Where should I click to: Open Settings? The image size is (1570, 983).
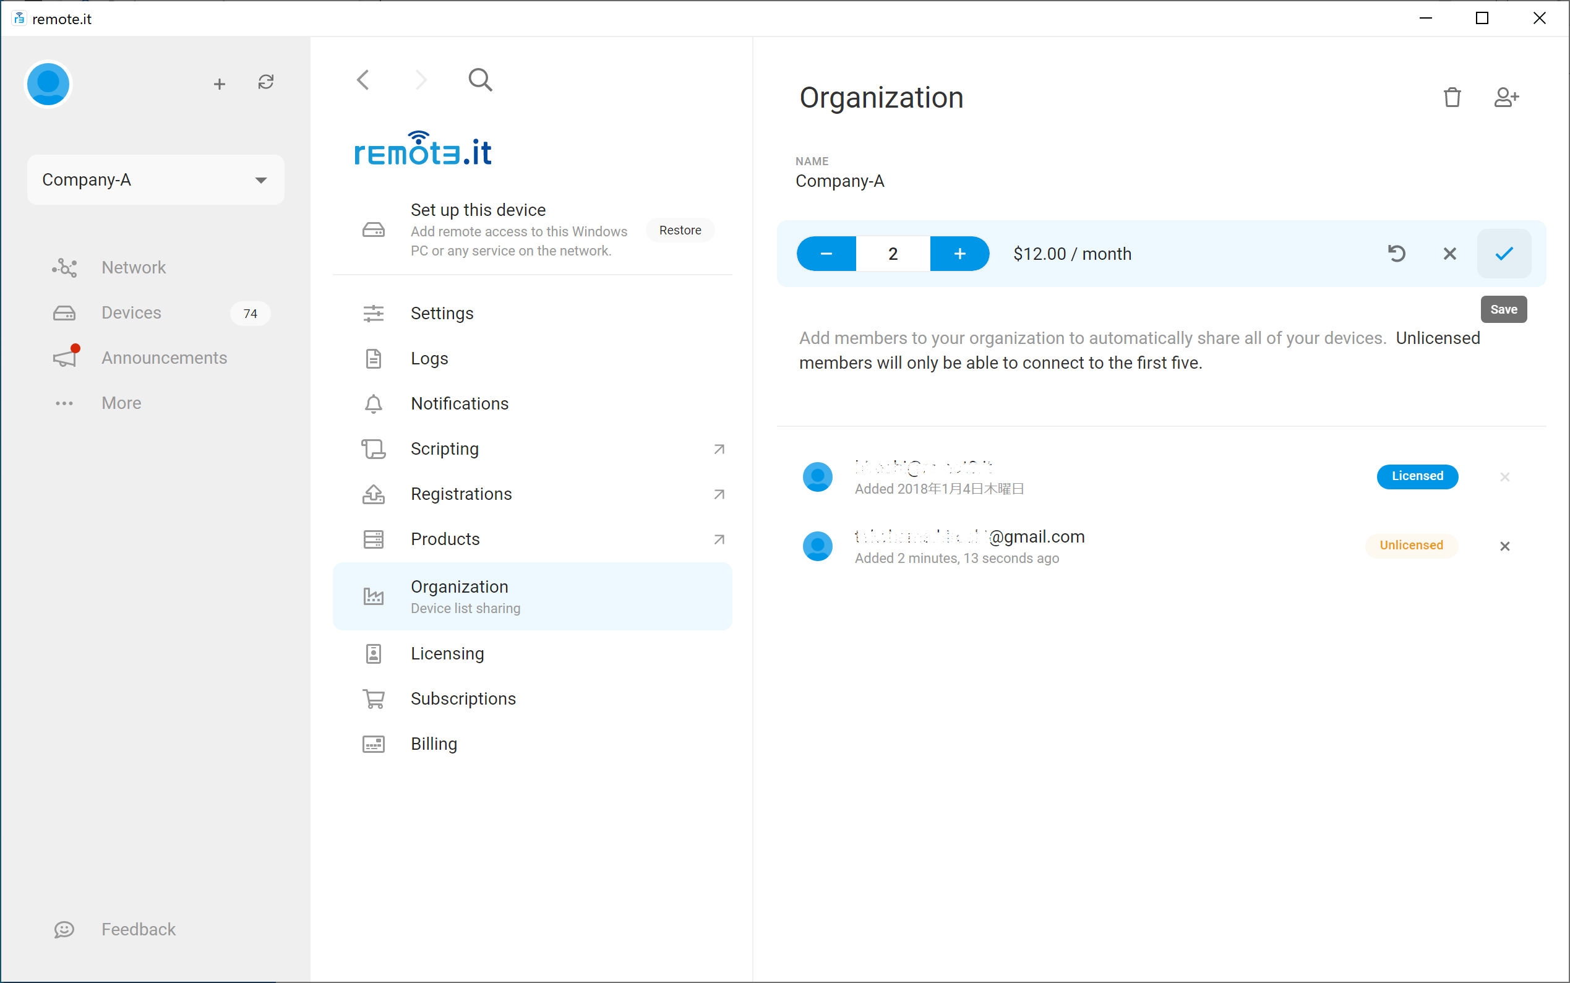tap(533, 314)
